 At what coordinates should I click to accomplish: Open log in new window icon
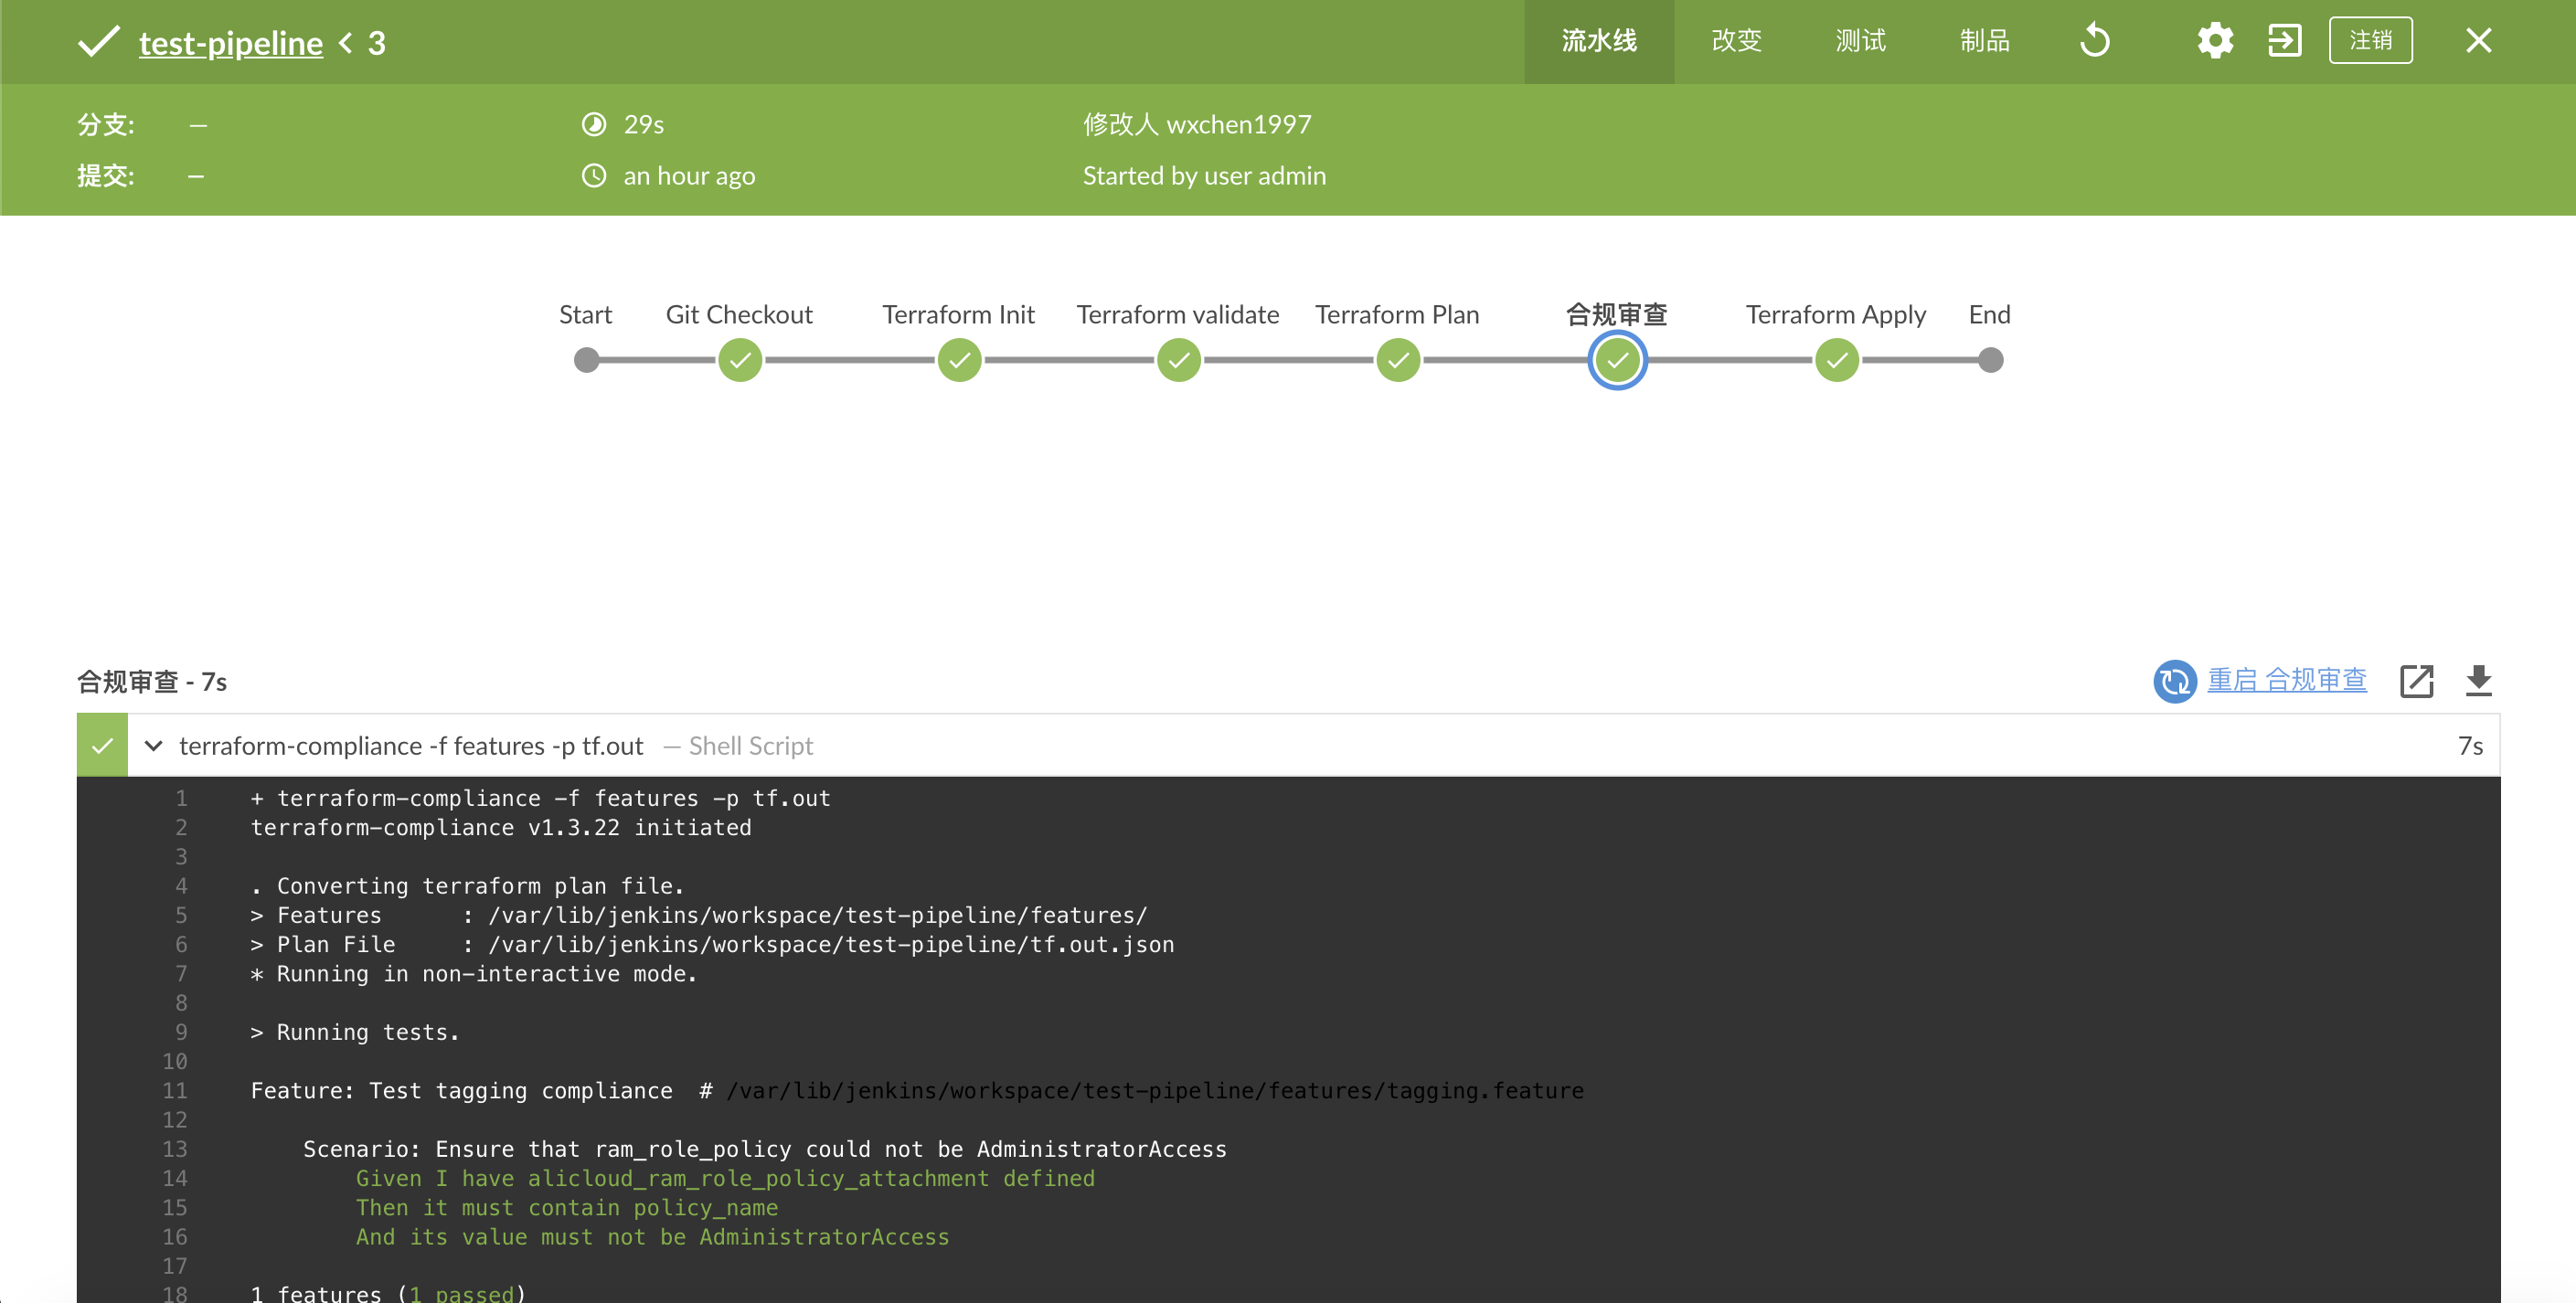(x=2416, y=681)
